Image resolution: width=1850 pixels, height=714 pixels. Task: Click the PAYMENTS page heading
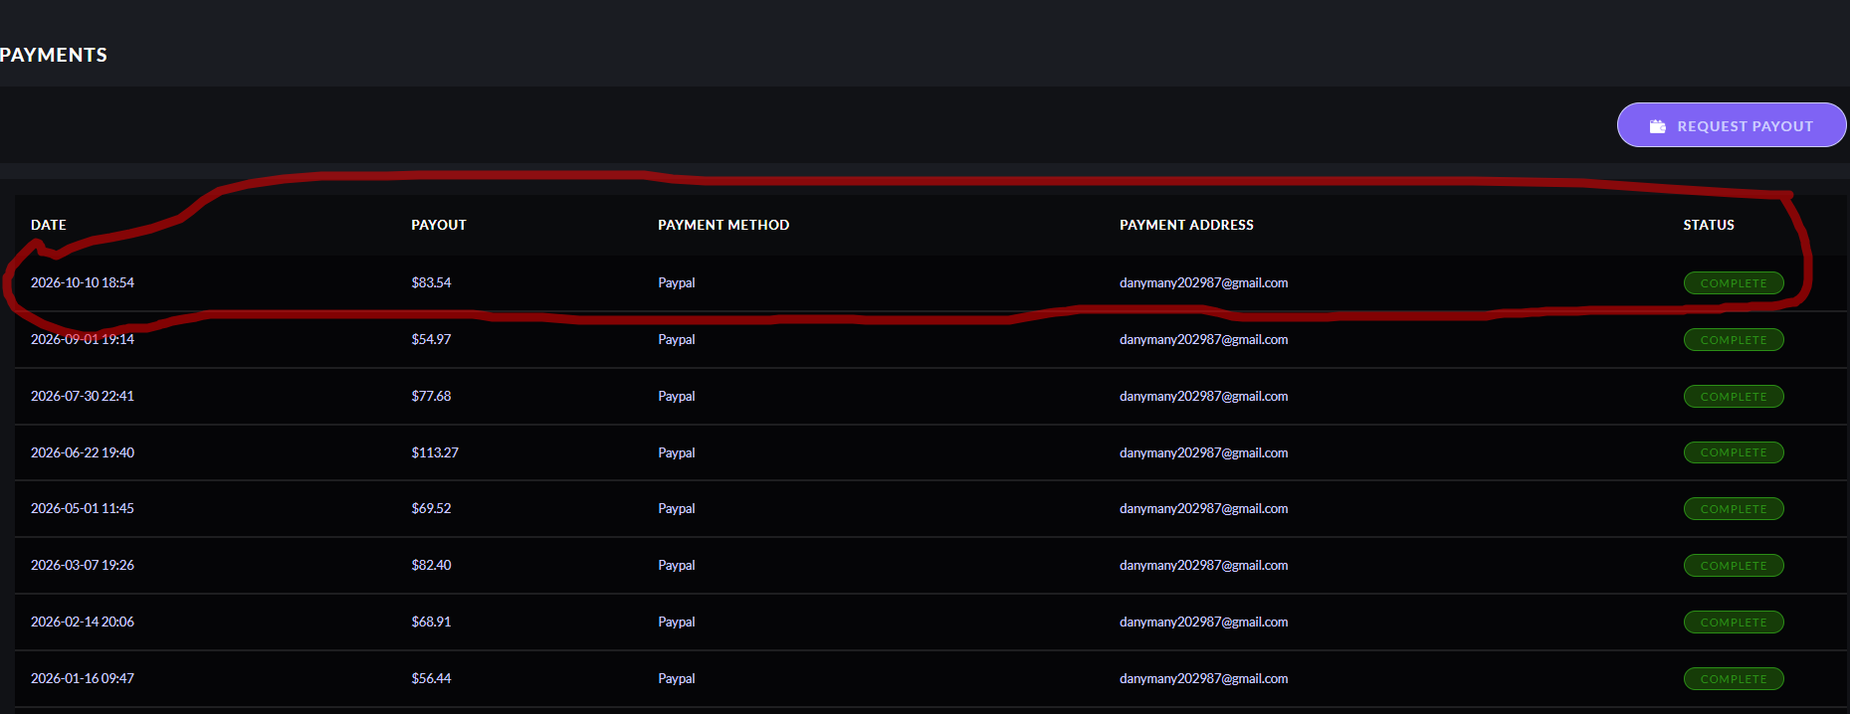click(x=54, y=55)
